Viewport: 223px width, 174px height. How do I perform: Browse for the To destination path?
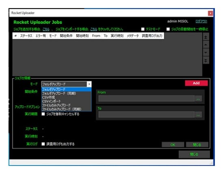click(x=198, y=115)
